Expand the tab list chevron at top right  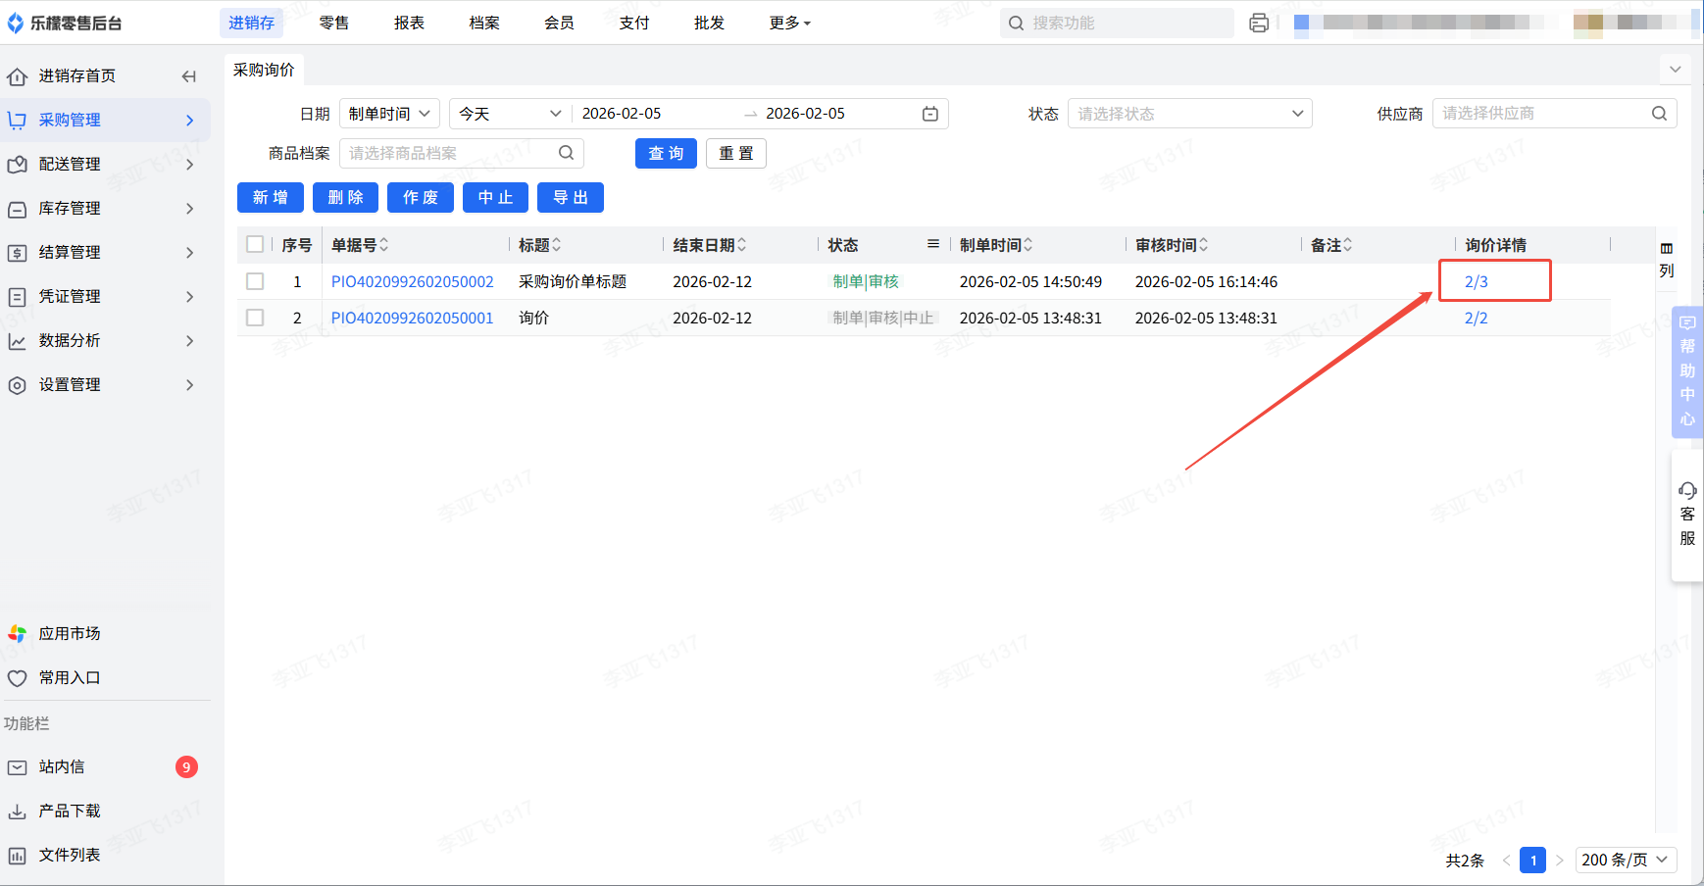pos(1676,70)
